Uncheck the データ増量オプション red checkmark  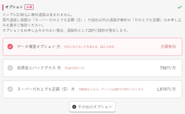coord(10,47)
